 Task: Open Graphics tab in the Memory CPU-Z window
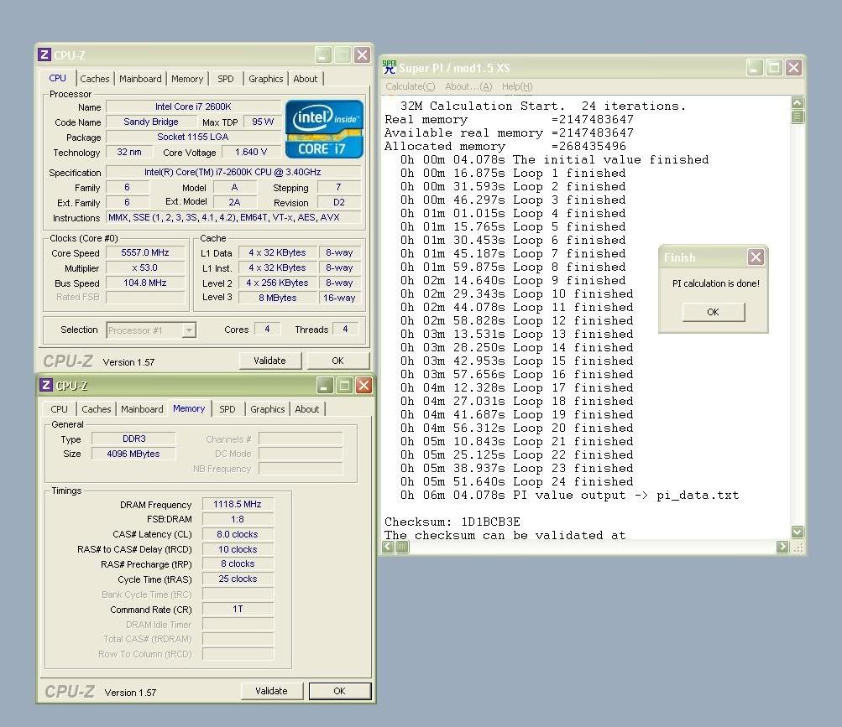268,409
